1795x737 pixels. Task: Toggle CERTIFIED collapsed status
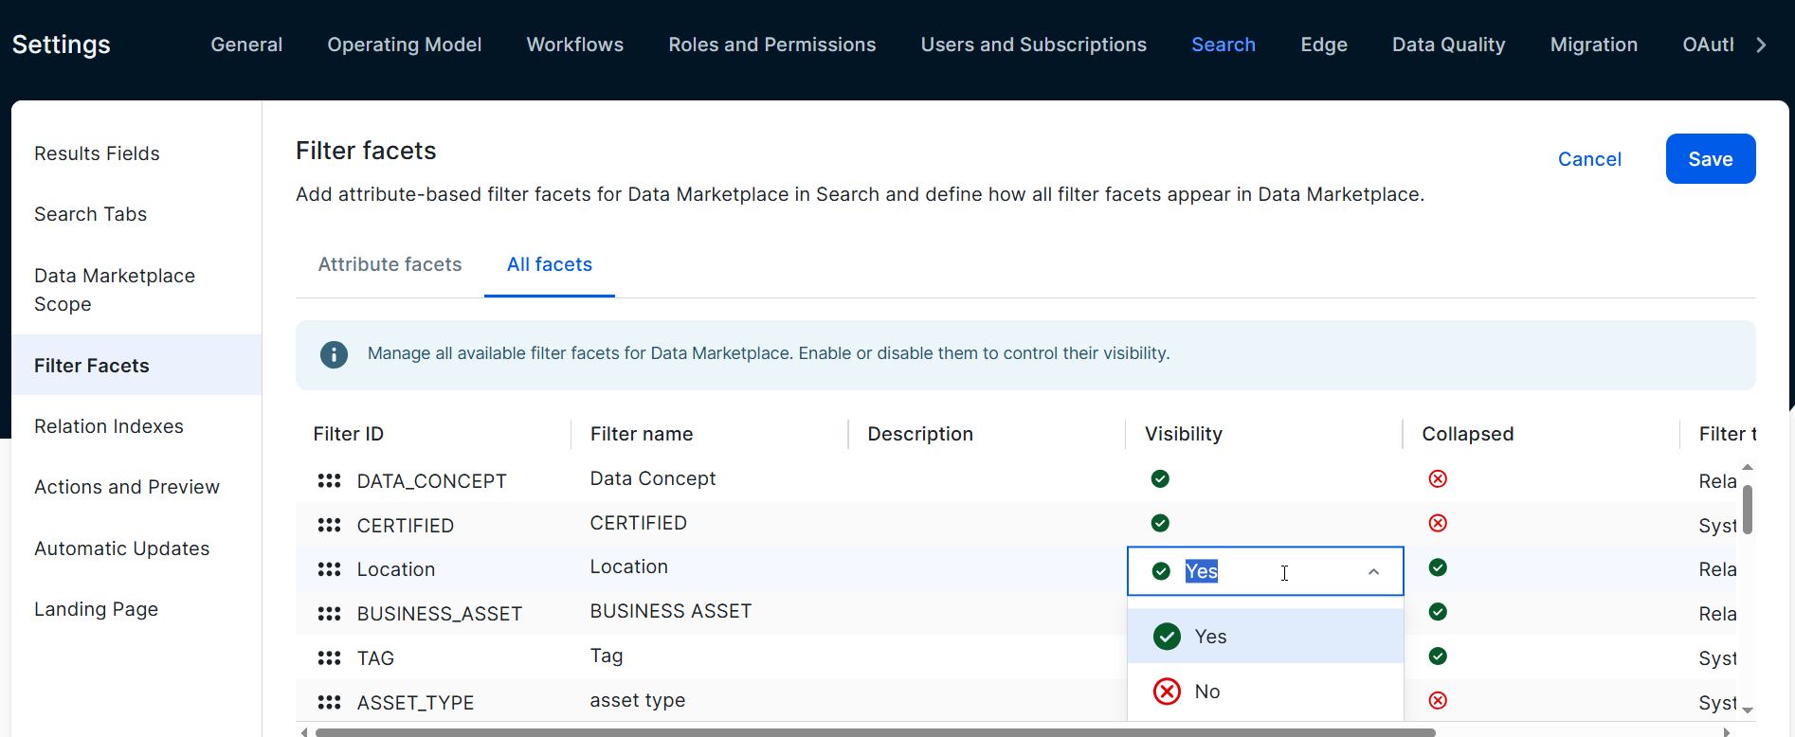[x=1438, y=523]
